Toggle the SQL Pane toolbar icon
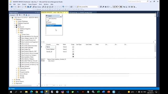The image size is (168, 94). click(119, 7)
